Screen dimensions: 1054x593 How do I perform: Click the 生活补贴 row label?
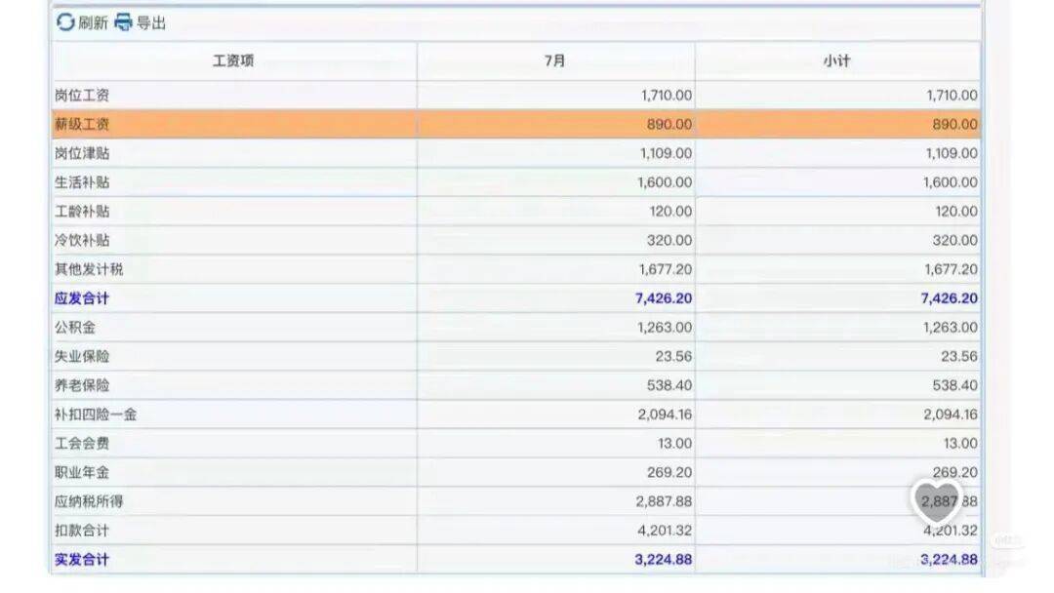pos(82,182)
